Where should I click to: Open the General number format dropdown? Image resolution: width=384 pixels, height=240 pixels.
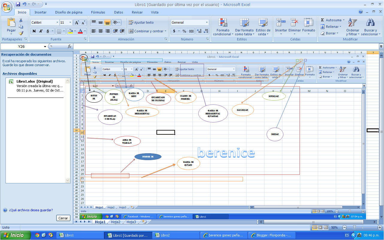click(189, 22)
